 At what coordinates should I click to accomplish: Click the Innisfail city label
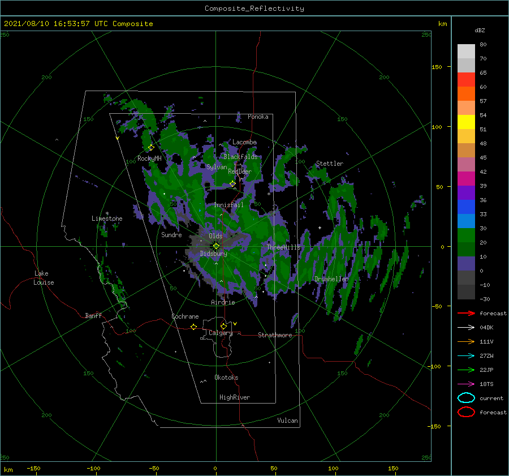point(228,205)
